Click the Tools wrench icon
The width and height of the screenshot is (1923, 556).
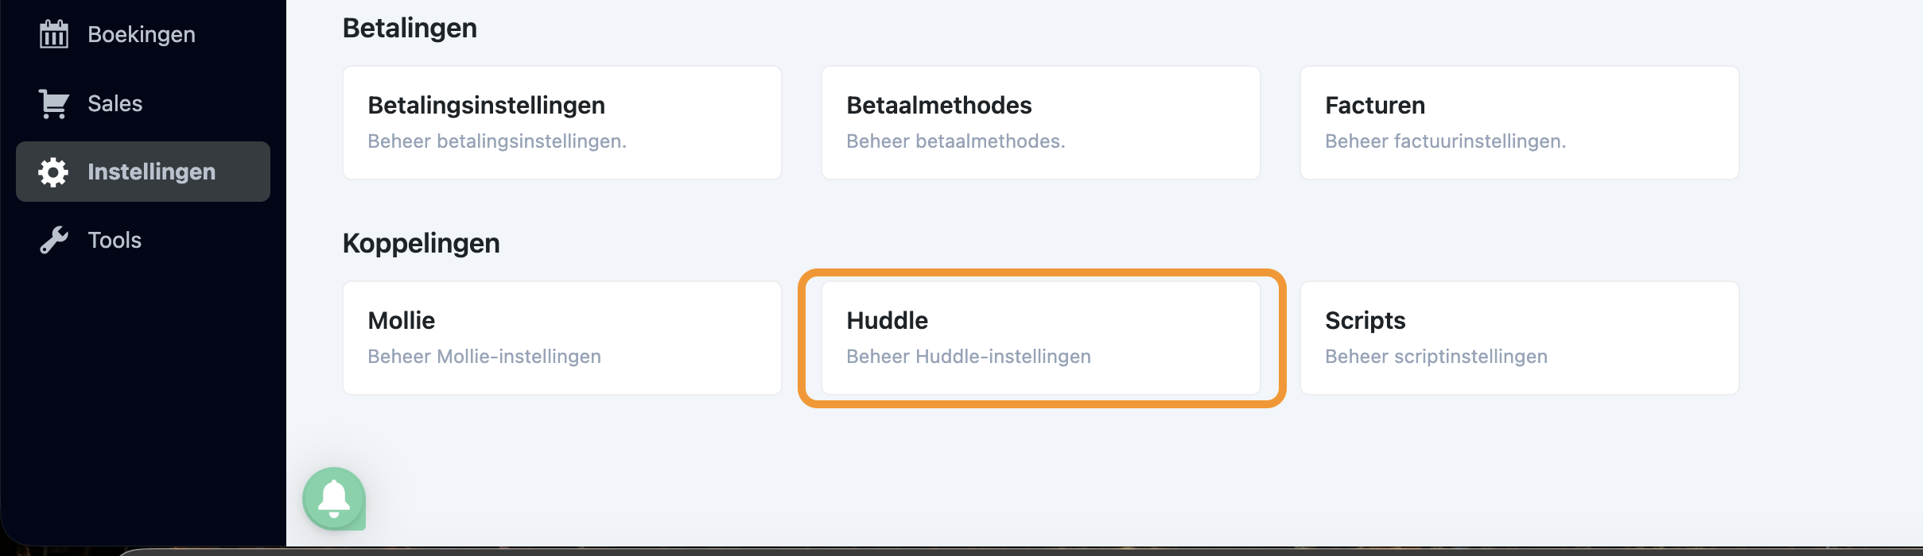tap(54, 240)
